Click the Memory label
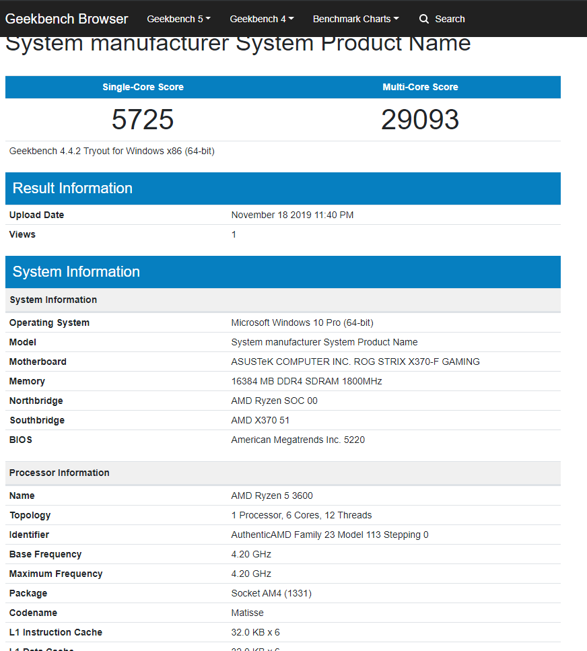Image resolution: width=587 pixels, height=651 pixels. pos(27,381)
